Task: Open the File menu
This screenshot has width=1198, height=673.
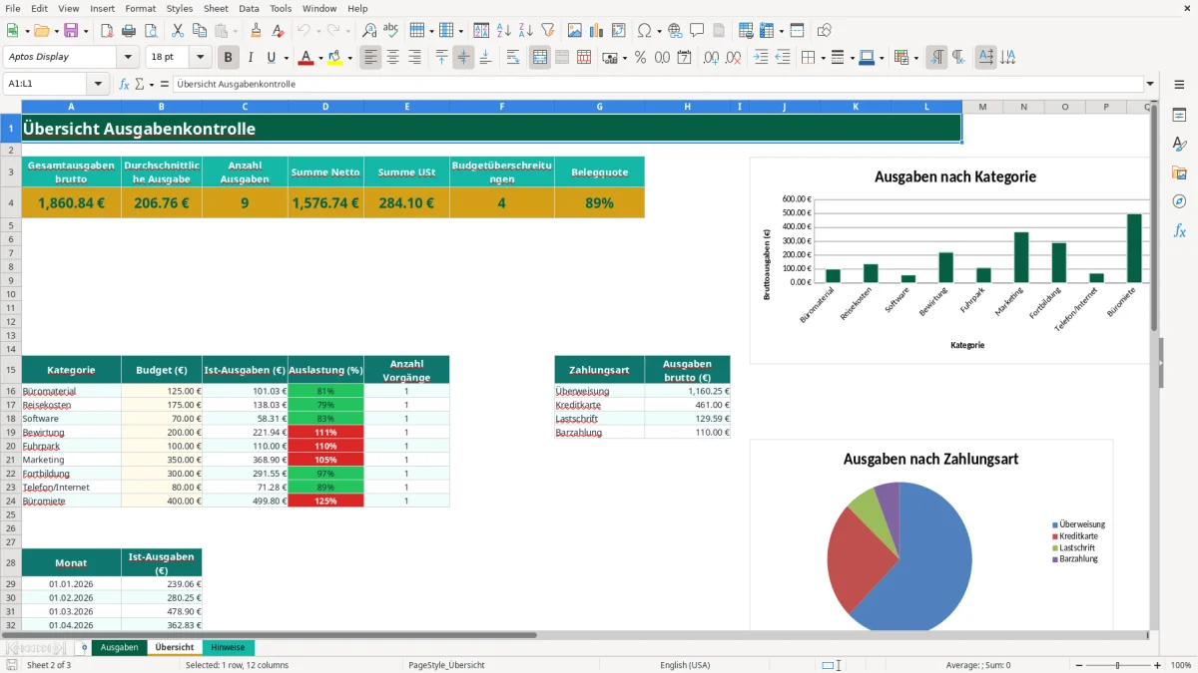Action: click(12, 8)
